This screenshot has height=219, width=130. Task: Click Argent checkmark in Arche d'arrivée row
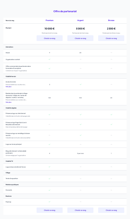81,84
